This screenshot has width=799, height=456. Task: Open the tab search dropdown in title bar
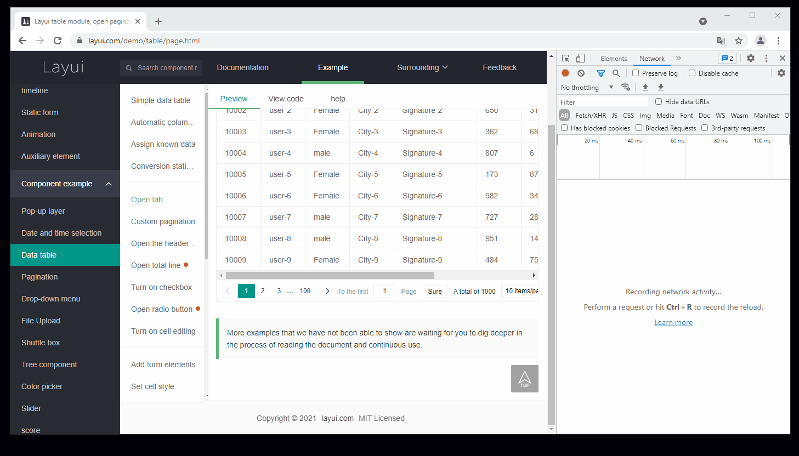(x=703, y=21)
